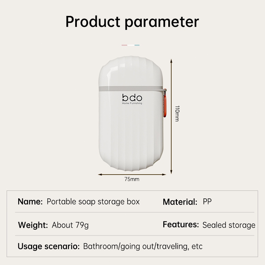The width and height of the screenshot is (265, 265).
Task: Click the Home Furnishing text under logo
Action: pos(132,103)
